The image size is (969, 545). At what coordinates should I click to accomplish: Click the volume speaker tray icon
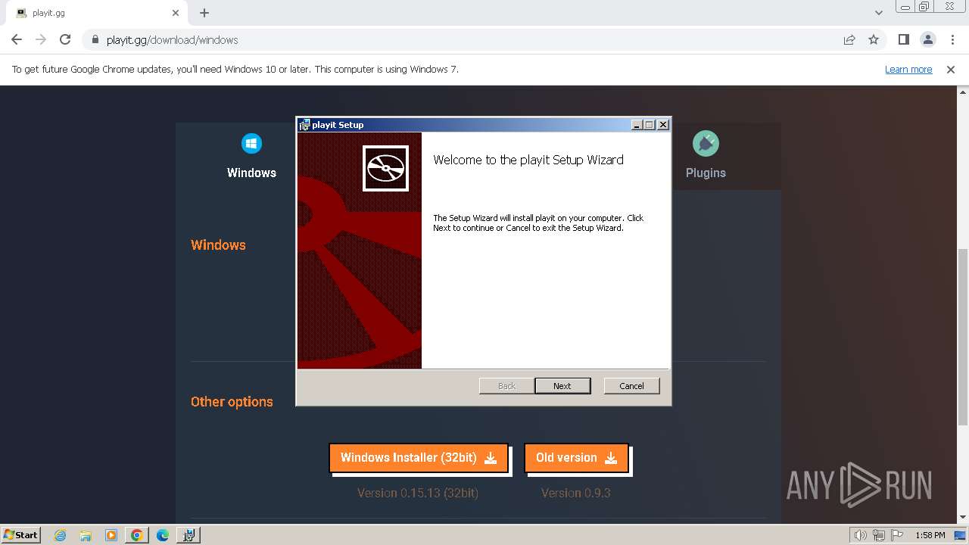tap(860, 535)
